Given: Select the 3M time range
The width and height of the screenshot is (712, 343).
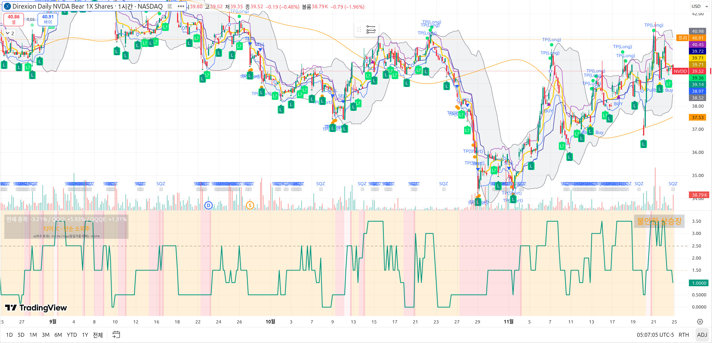Looking at the screenshot, I should click(46, 335).
